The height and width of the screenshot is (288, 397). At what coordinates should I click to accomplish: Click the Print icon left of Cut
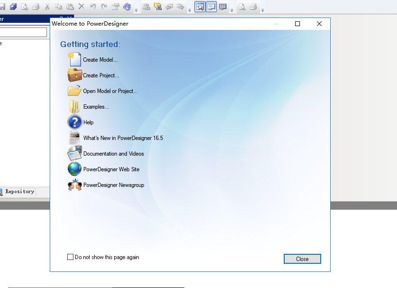click(36, 7)
